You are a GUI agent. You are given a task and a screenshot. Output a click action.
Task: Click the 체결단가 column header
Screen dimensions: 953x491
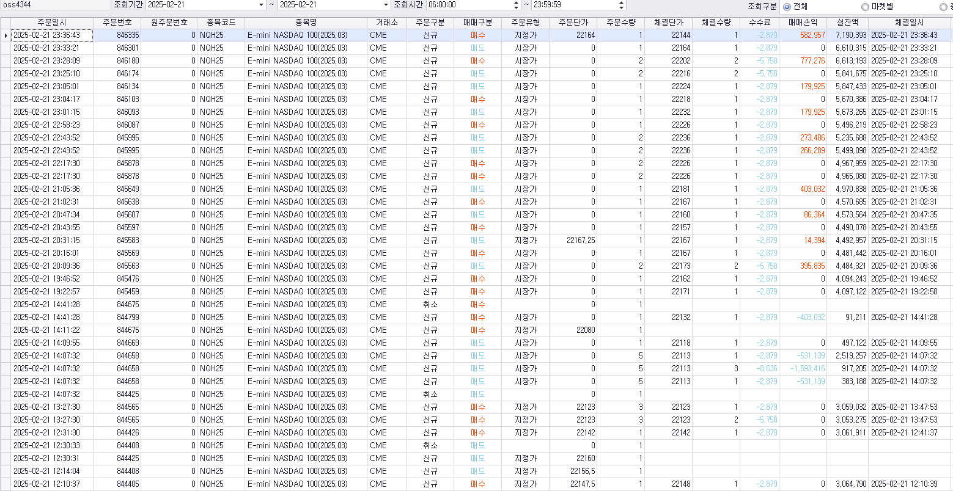[668, 22]
